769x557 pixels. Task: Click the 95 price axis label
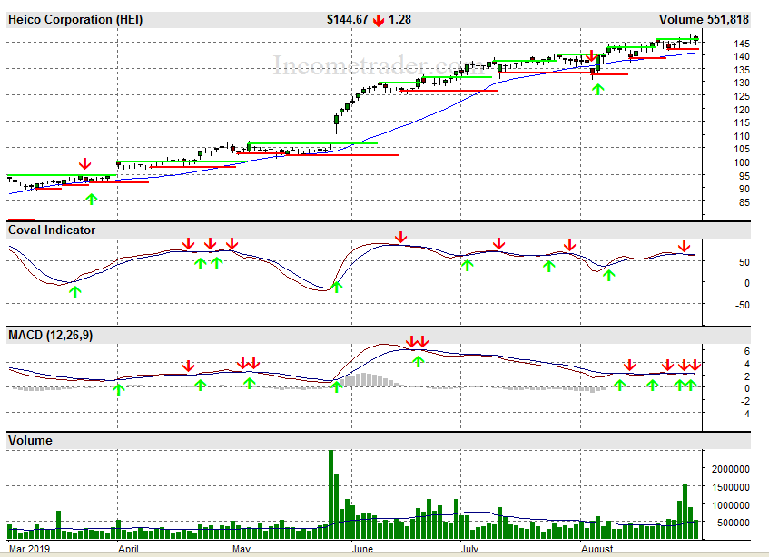[x=744, y=176]
